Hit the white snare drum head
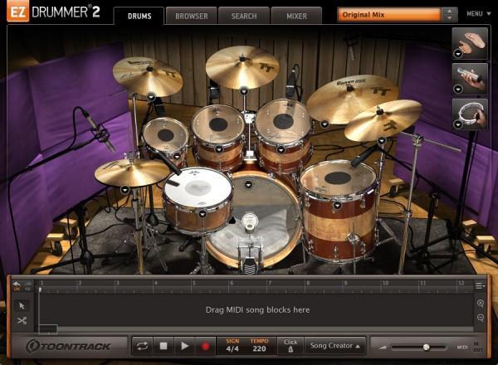 pos(198,187)
